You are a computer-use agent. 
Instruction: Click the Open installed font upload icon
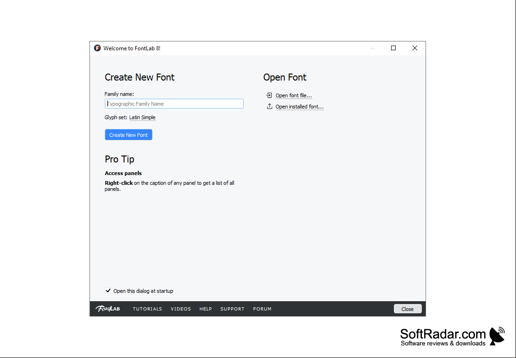(269, 107)
